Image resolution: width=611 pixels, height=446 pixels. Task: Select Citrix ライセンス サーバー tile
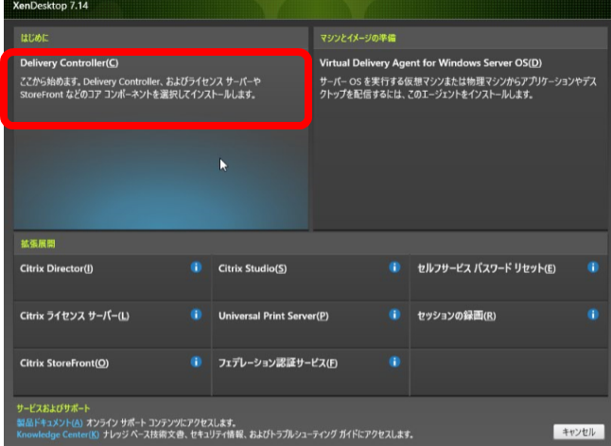[x=113, y=325]
